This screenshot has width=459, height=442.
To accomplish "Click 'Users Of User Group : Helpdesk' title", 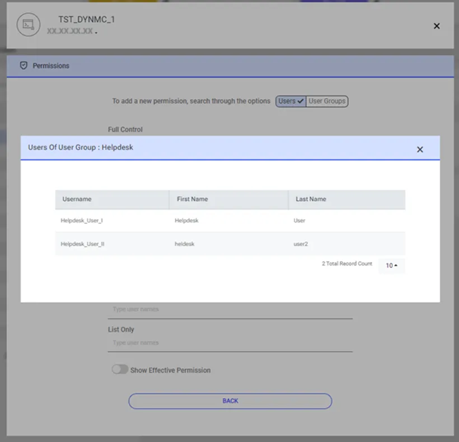I will coord(81,148).
